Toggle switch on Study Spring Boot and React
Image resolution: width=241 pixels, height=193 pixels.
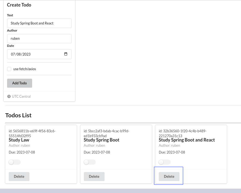[x=164, y=162]
